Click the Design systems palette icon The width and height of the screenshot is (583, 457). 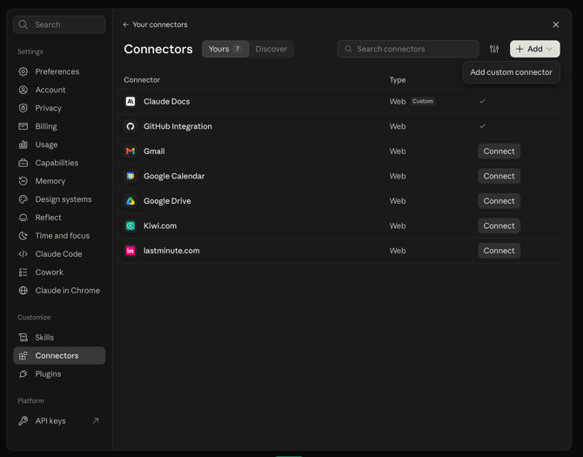coord(23,199)
